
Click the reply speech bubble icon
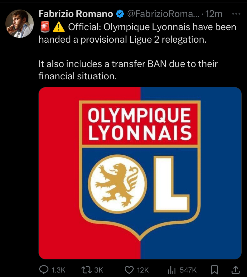44,270
